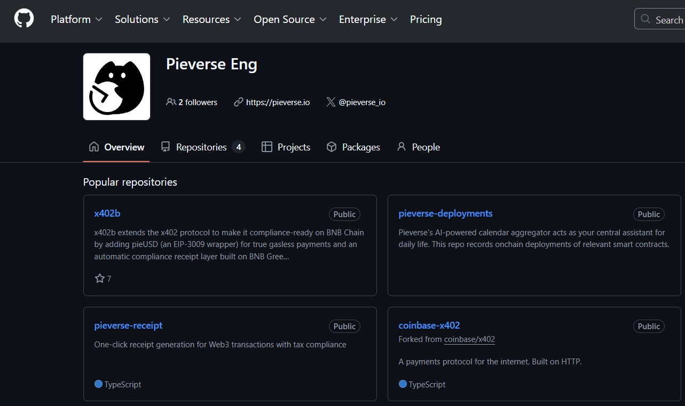Open the Enterprise dropdown
The width and height of the screenshot is (685, 406).
tap(368, 19)
